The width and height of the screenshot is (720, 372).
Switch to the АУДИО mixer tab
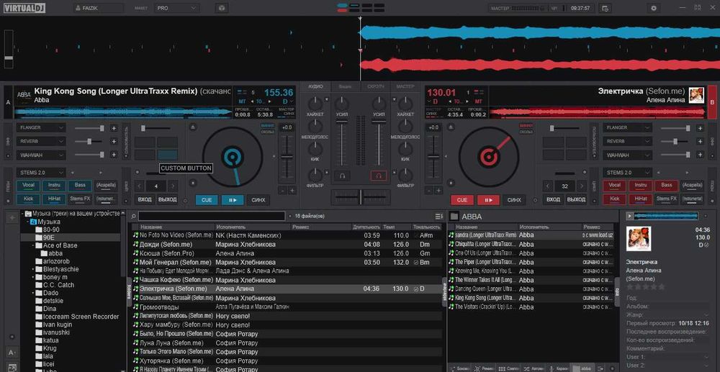pyautogui.click(x=315, y=86)
